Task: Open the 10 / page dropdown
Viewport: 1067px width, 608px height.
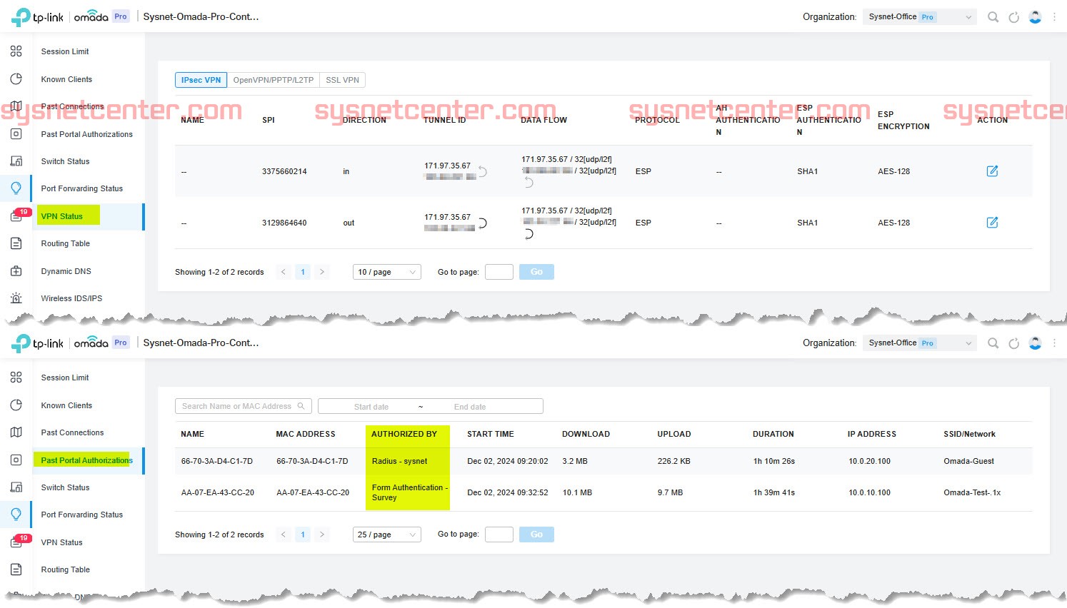Action: tap(387, 272)
